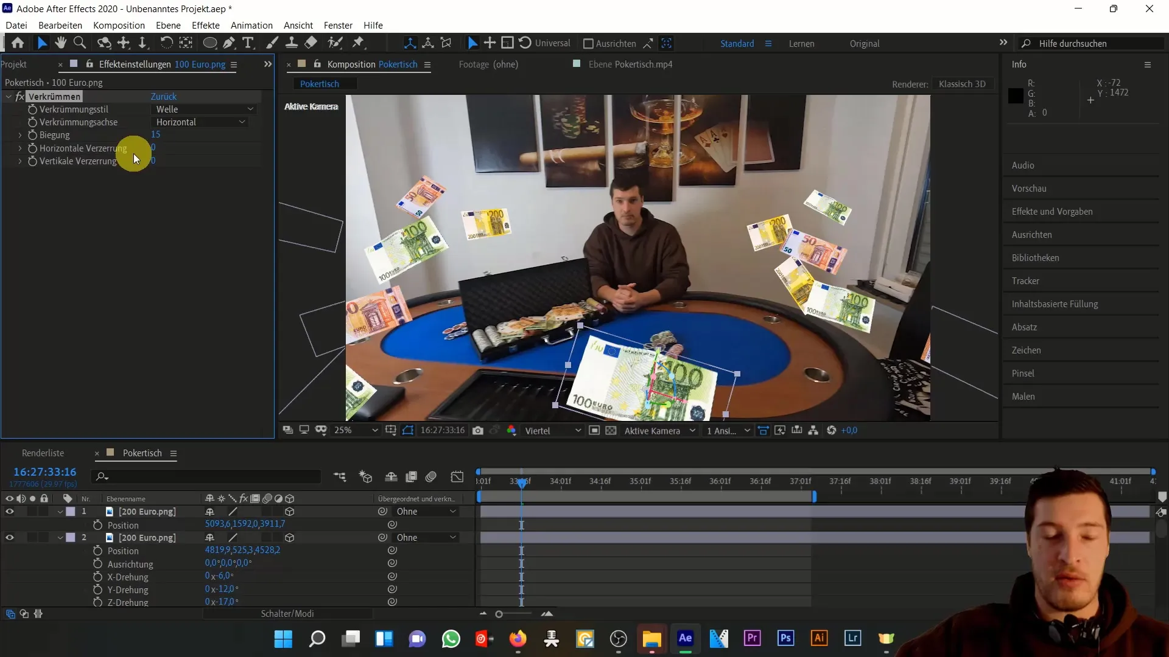
Task: Toggle visibility of layer 2 200 Euro.png
Action: [x=9, y=538]
